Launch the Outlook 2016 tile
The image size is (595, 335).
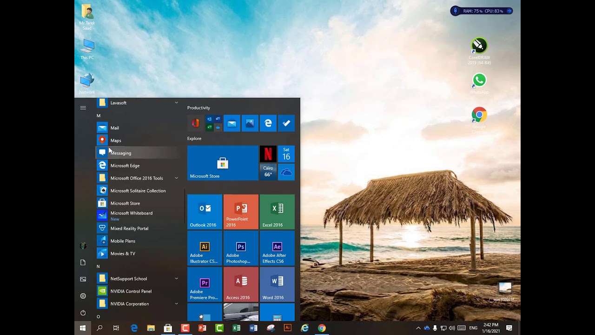(205, 212)
